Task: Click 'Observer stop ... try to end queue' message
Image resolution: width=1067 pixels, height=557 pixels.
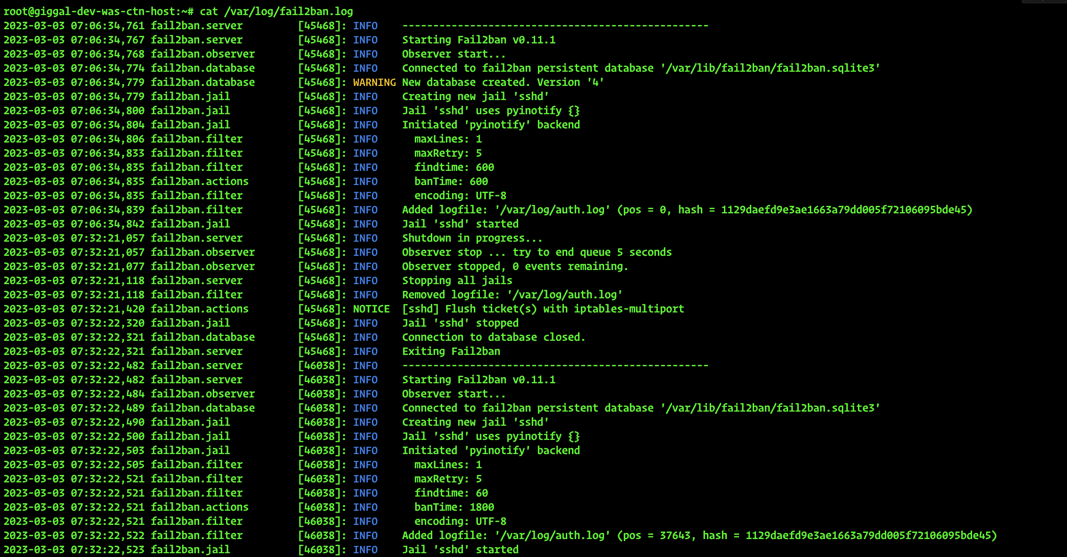Action: (x=537, y=252)
